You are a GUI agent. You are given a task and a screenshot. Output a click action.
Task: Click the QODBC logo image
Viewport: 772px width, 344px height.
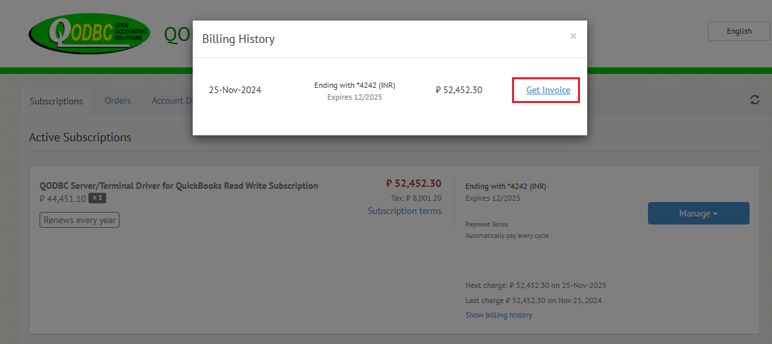coord(89,34)
